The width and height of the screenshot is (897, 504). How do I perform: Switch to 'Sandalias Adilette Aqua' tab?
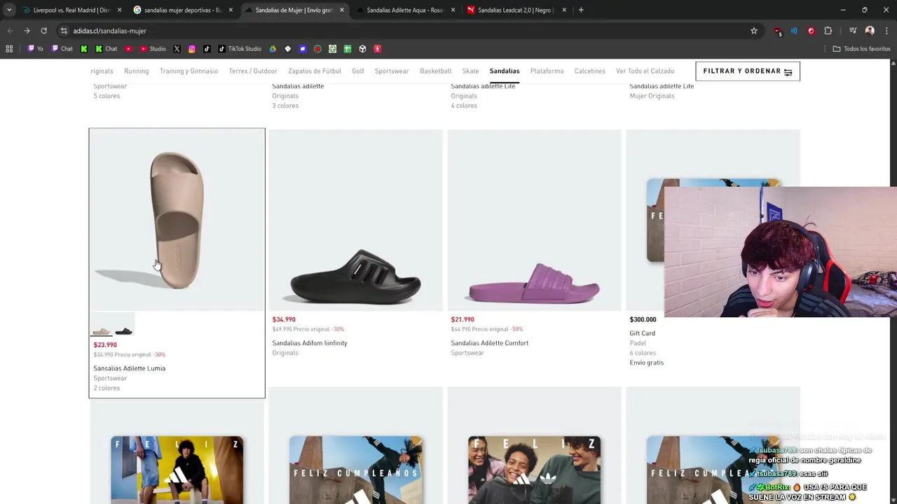click(x=404, y=10)
